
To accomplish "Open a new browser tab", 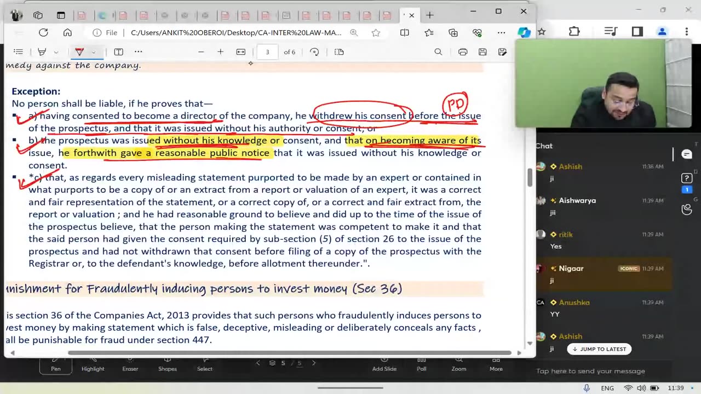I will pos(430,15).
